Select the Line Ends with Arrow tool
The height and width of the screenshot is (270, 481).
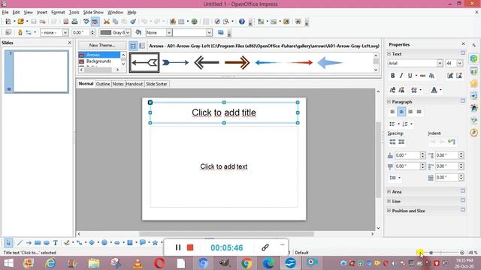(29, 243)
